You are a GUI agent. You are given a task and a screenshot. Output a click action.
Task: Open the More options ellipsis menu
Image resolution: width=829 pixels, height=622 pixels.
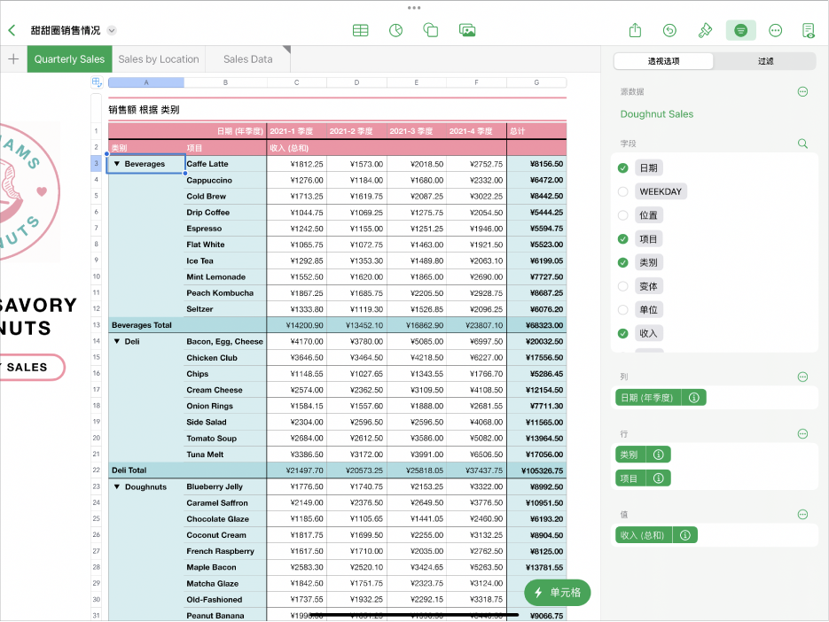[x=775, y=31]
